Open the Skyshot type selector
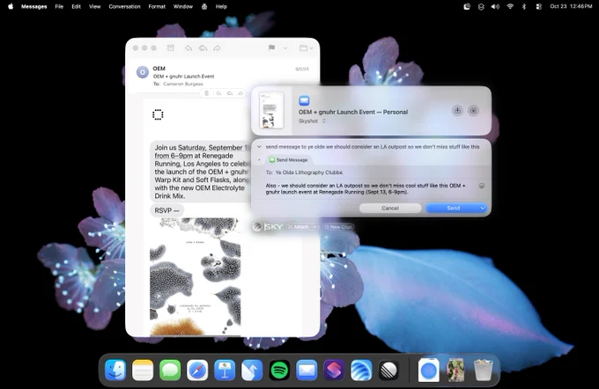Image resolution: width=599 pixels, height=389 pixels. point(312,121)
